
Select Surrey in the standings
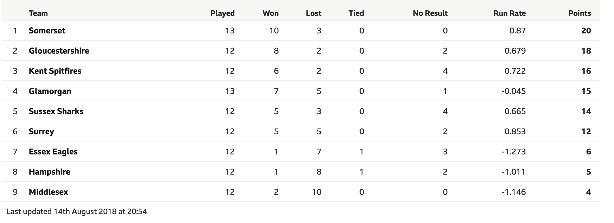tap(41, 132)
